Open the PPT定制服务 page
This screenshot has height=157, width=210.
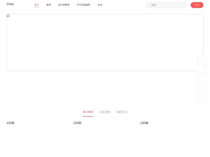[x=83, y=5]
